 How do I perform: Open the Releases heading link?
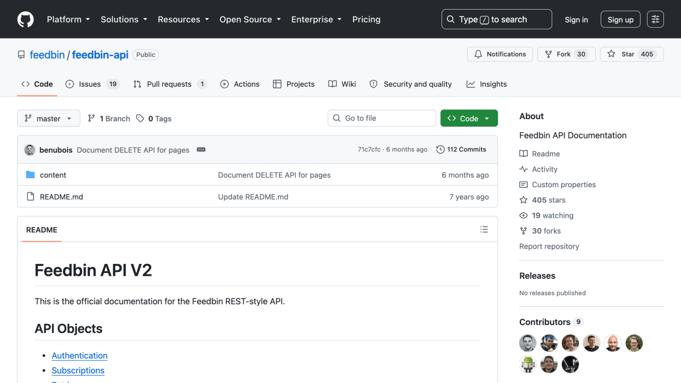click(537, 276)
